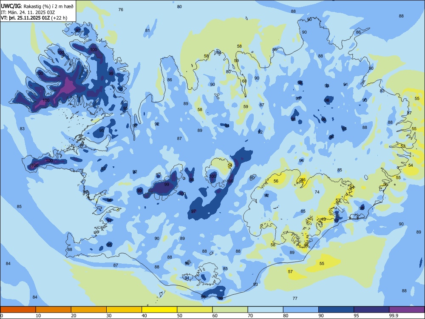Select the humidity value 74 on the map
This screenshot has height=319, width=425.
[317, 192]
